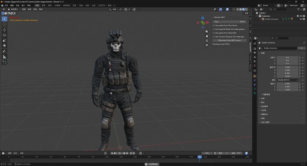Select the Move tool
This screenshot has height=166, width=307.
pos(5,30)
